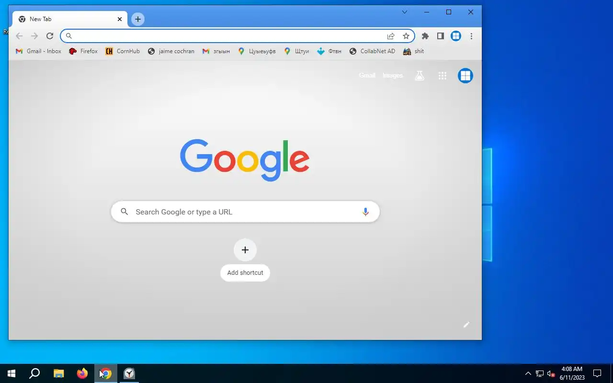Screen dimensions: 613x383
Task: Click the Google logo
Action: [245, 160]
